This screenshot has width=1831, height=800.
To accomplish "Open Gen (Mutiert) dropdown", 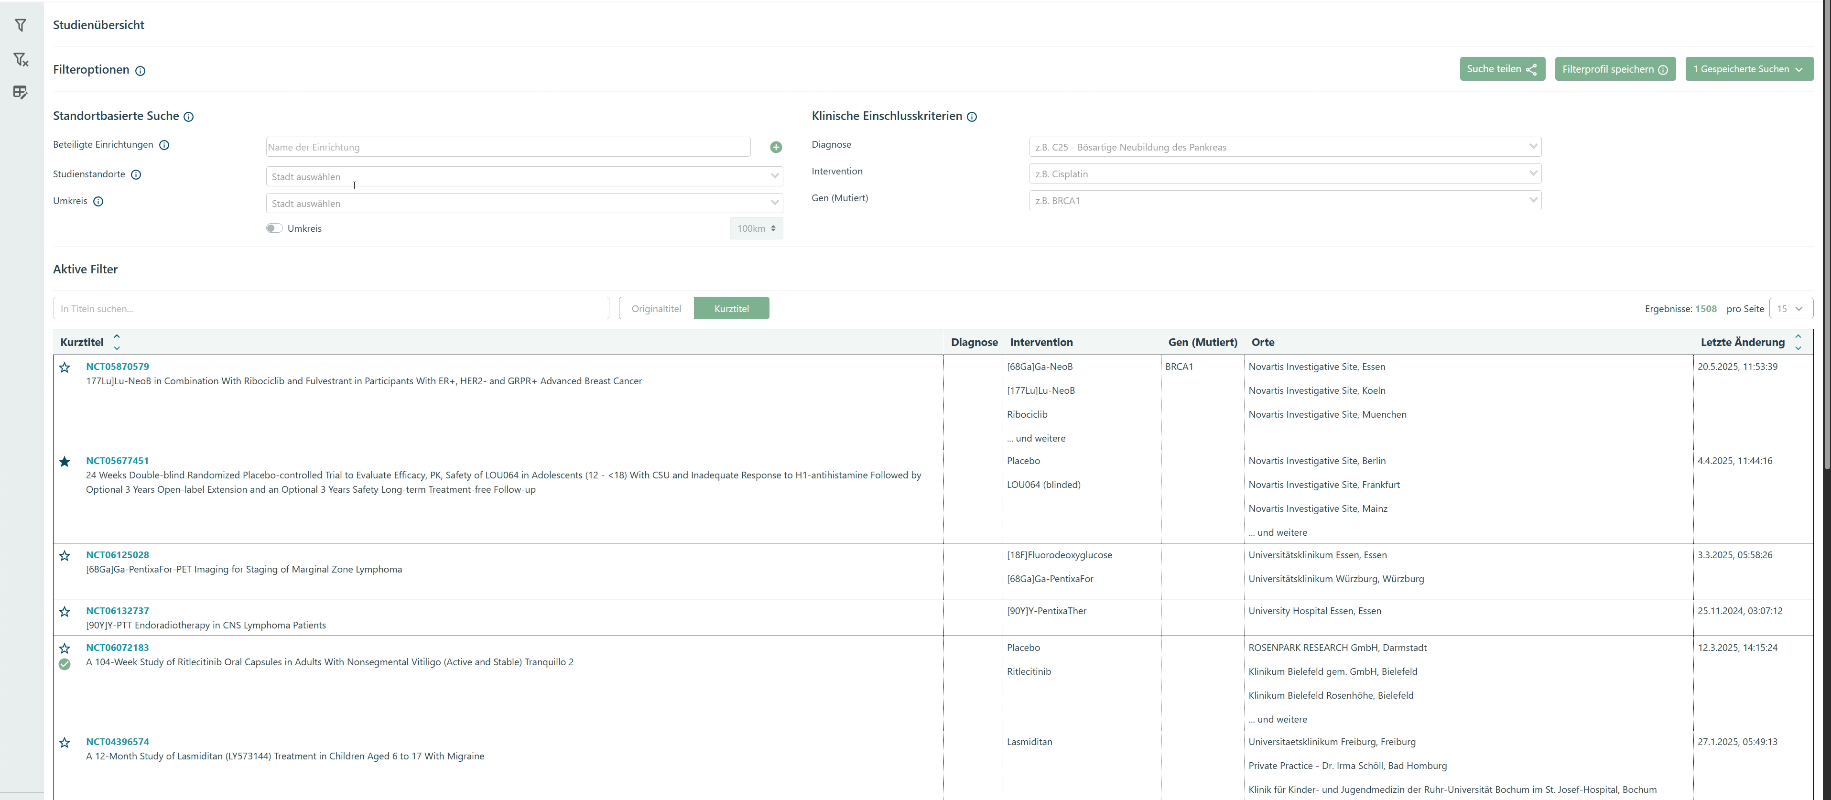I will [1285, 200].
